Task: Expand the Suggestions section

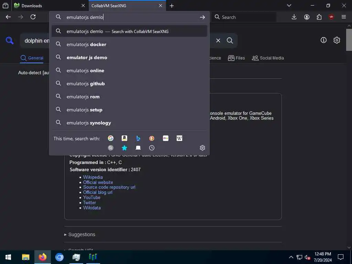Action: pos(80,234)
